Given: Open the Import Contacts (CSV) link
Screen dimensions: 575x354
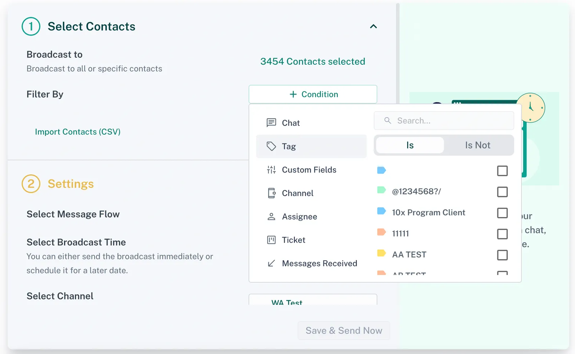Looking at the screenshot, I should pyautogui.click(x=78, y=132).
